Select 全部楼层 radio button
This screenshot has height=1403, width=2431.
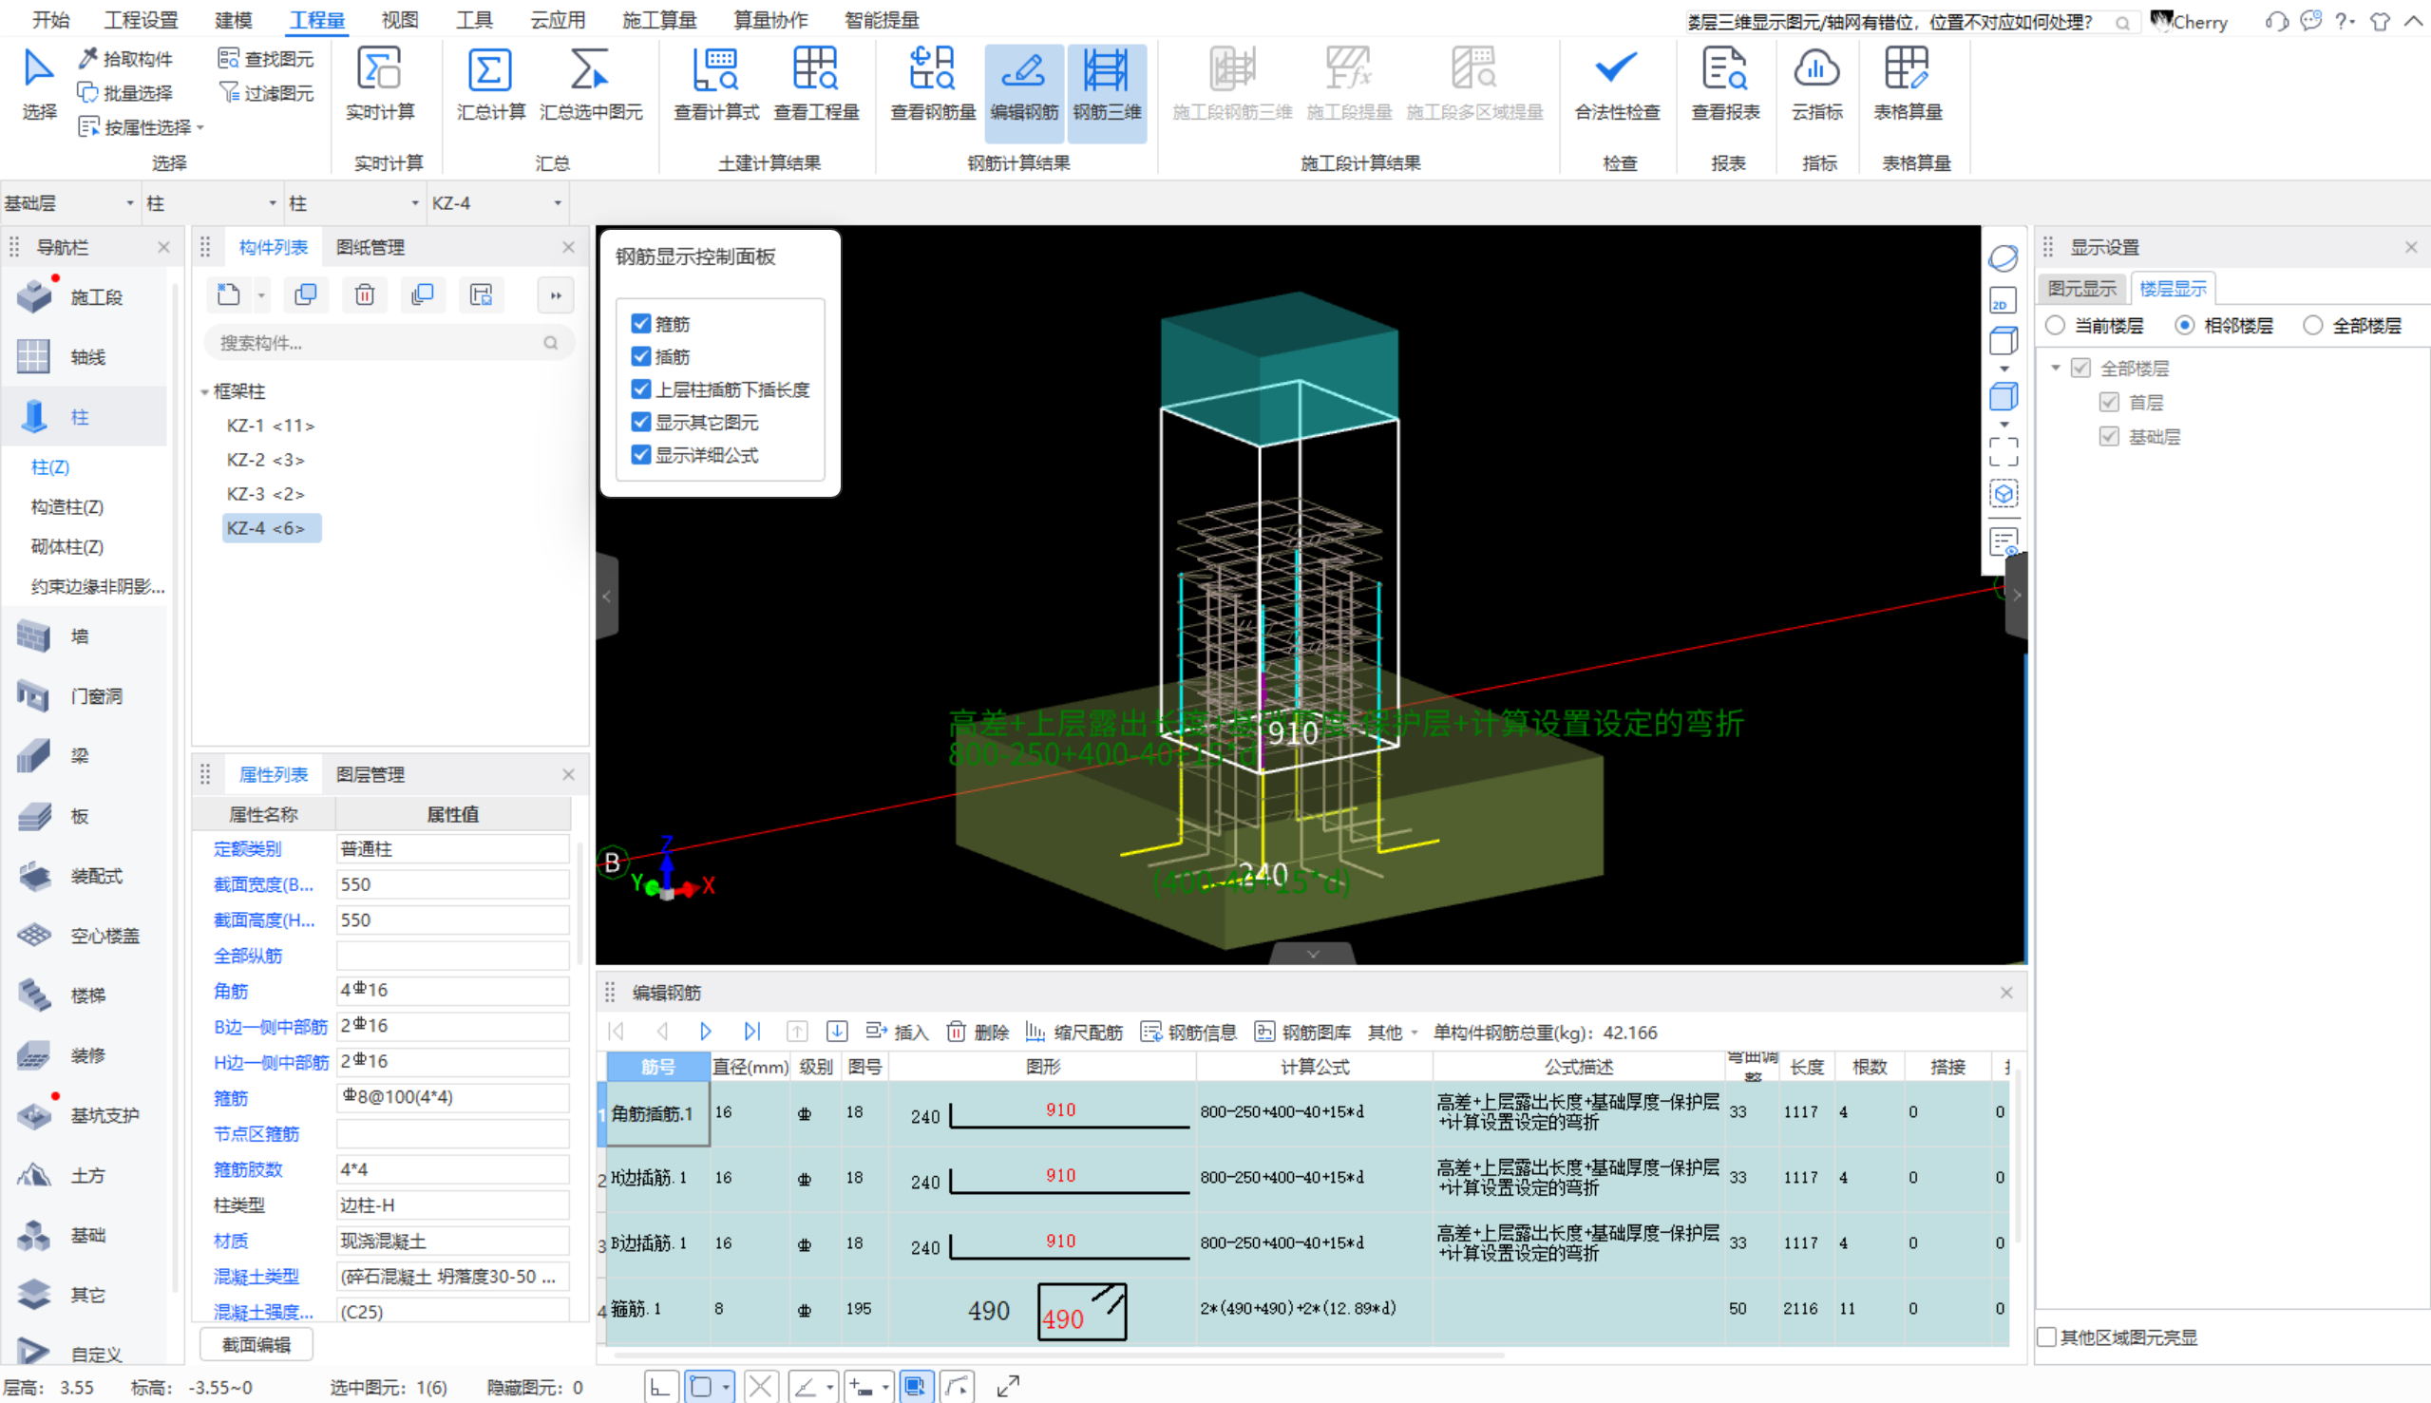[x=2312, y=326]
